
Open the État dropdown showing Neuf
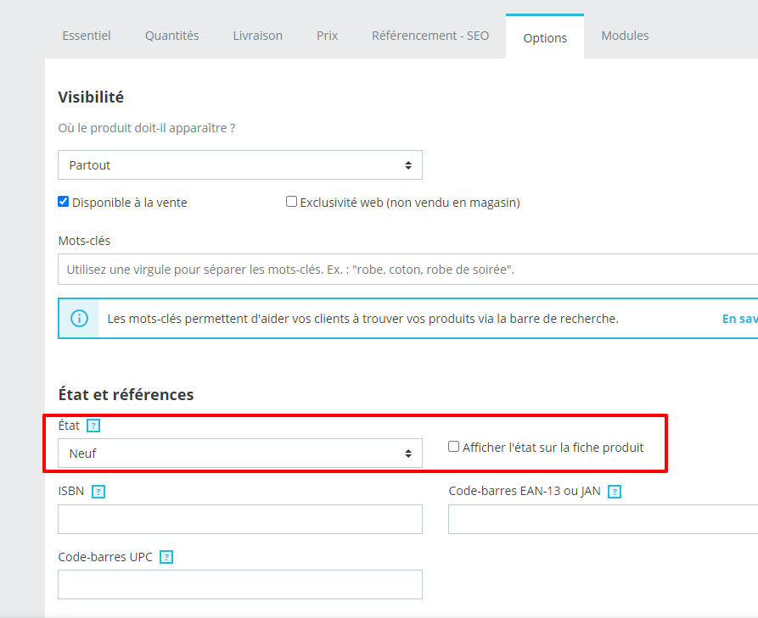click(x=240, y=454)
